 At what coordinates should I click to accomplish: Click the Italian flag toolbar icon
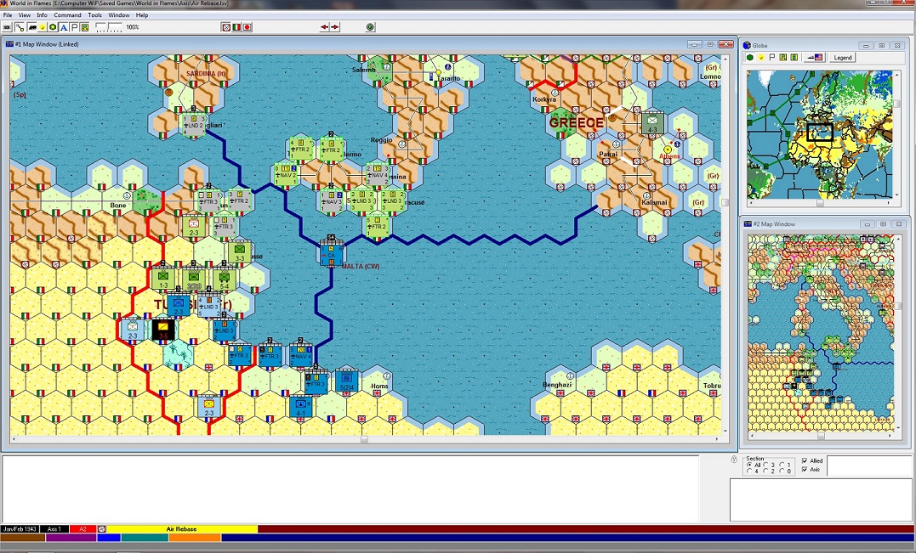pyautogui.click(x=236, y=27)
